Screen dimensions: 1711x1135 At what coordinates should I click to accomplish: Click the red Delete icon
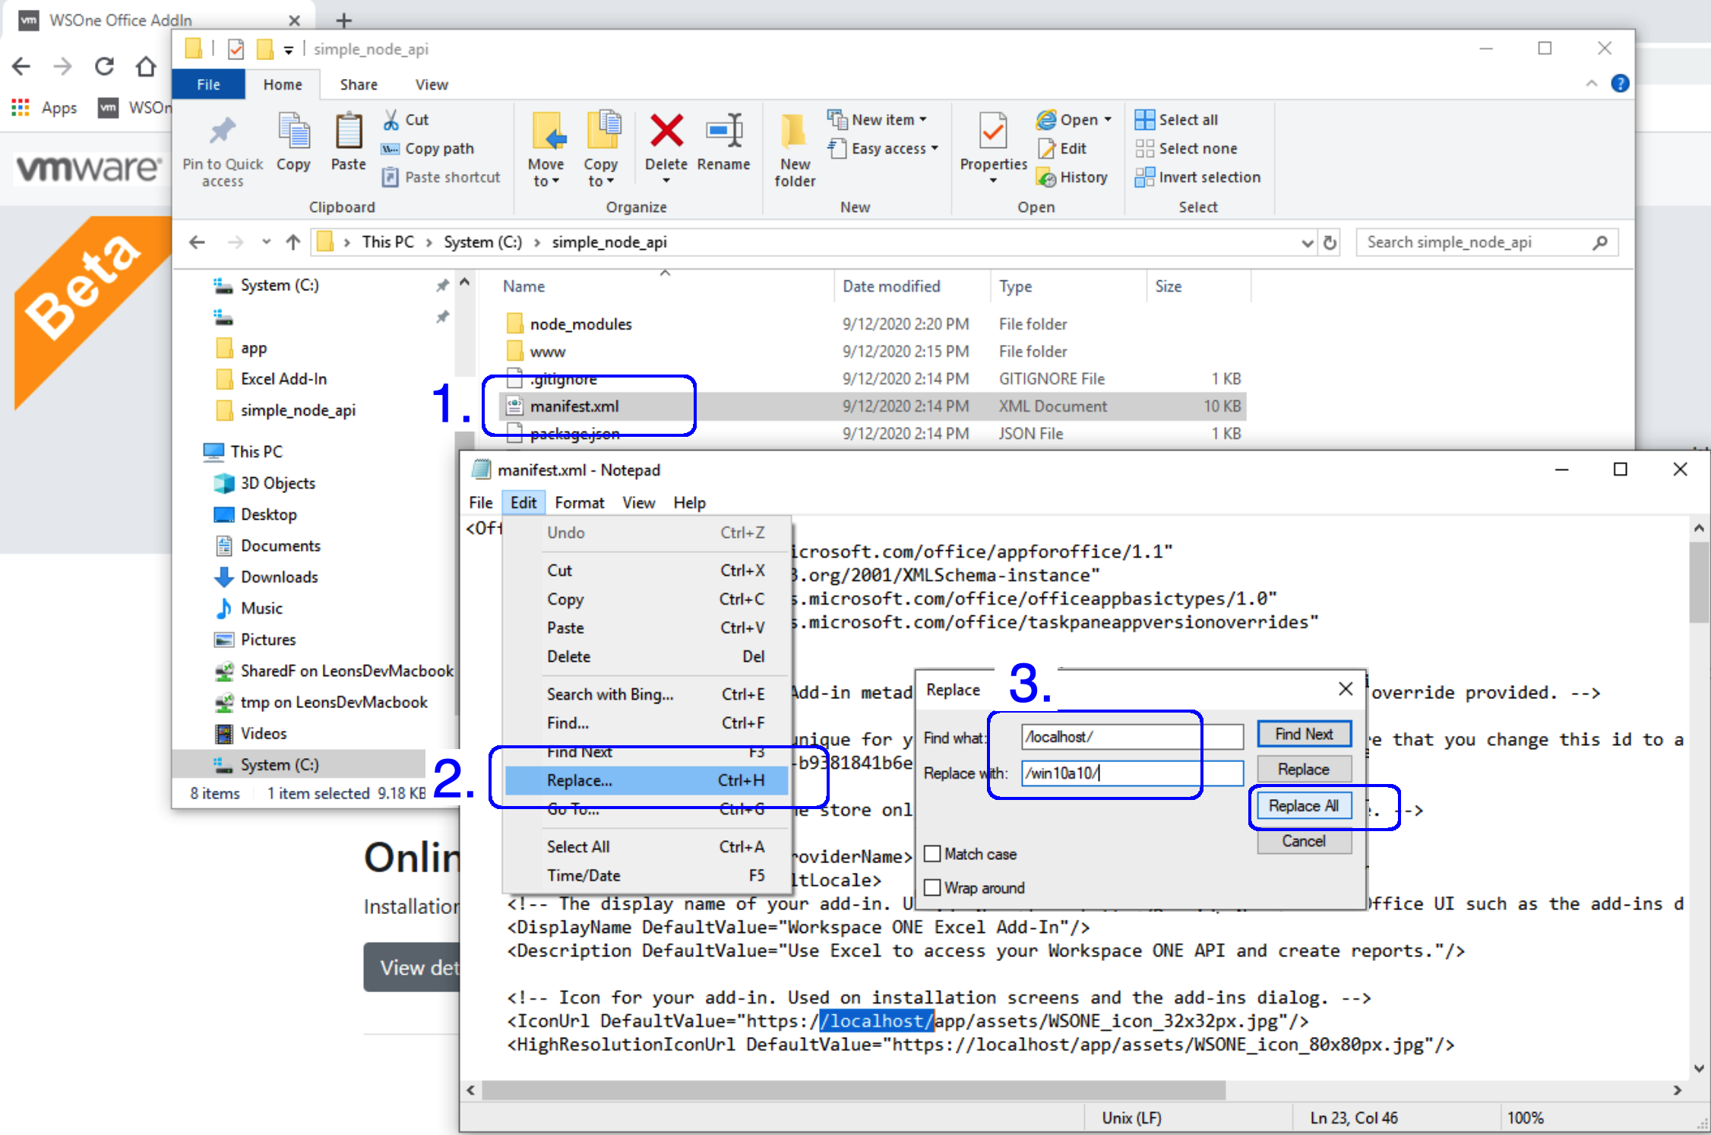point(666,131)
